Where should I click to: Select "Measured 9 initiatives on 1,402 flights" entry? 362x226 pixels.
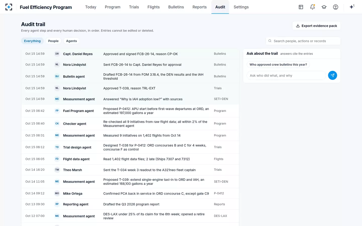pos(130,135)
